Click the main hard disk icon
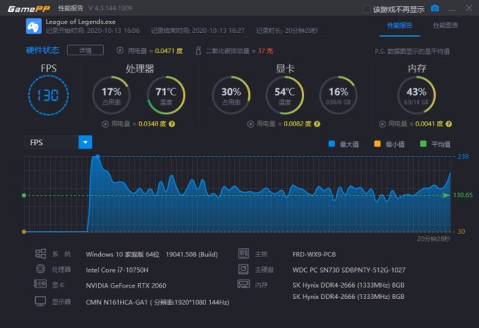This screenshot has height=328, width=479. (244, 269)
